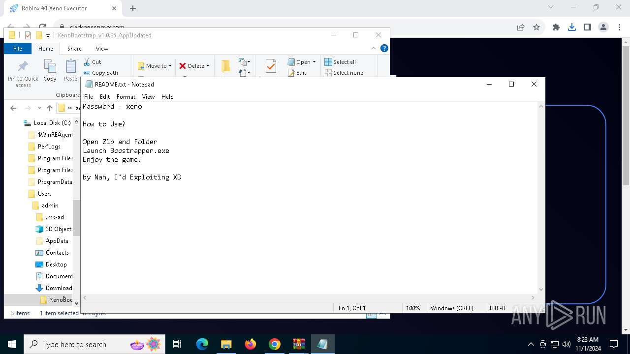Open Explorer File tab
The image size is (630, 354).
(18, 49)
